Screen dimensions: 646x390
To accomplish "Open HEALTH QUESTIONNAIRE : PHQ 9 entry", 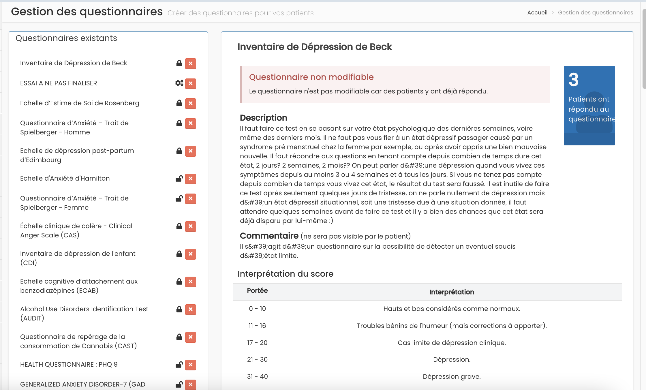I will [x=69, y=364].
